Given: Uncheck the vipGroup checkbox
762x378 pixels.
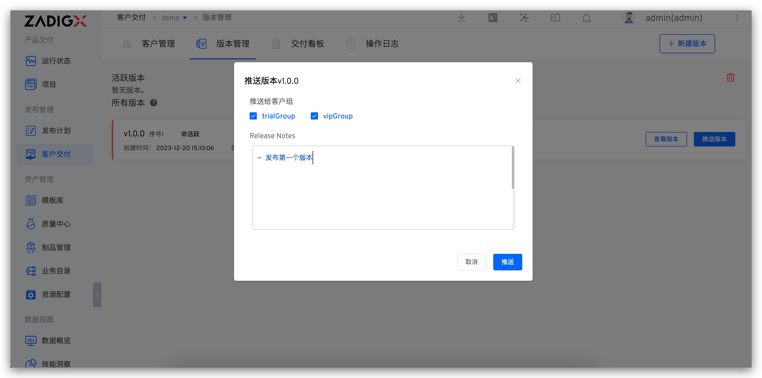Looking at the screenshot, I should [314, 116].
